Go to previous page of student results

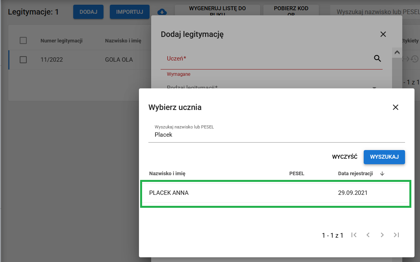368,235
